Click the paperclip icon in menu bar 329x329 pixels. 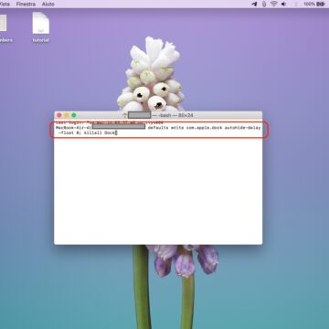(x=264, y=4)
